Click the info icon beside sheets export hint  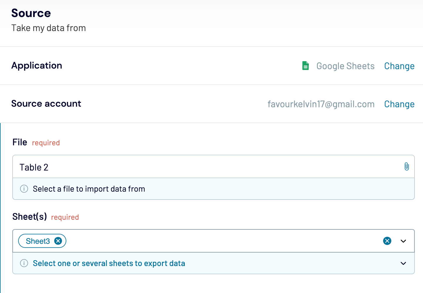pos(24,263)
